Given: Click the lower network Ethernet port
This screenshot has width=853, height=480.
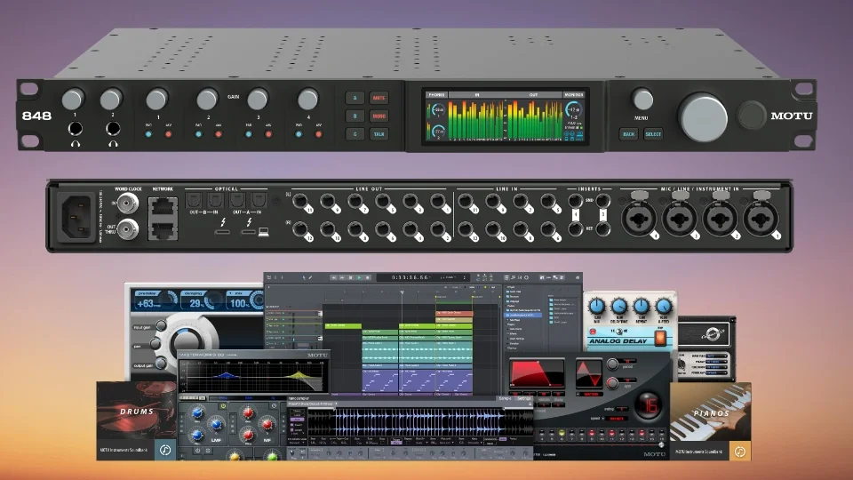Looking at the screenshot, I should click(163, 229).
